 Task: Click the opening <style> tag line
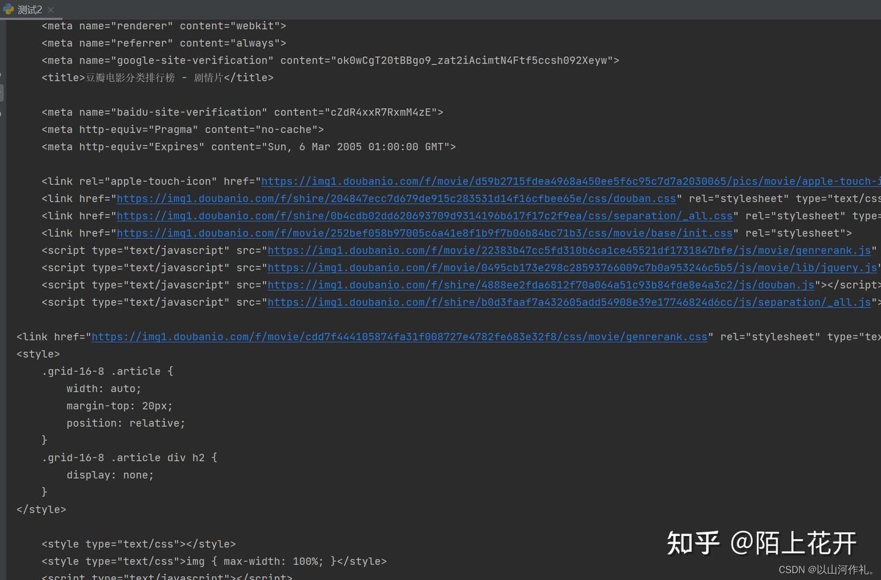(x=38, y=354)
